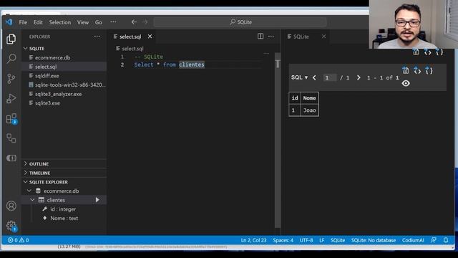Open the Go menu

point(99,22)
